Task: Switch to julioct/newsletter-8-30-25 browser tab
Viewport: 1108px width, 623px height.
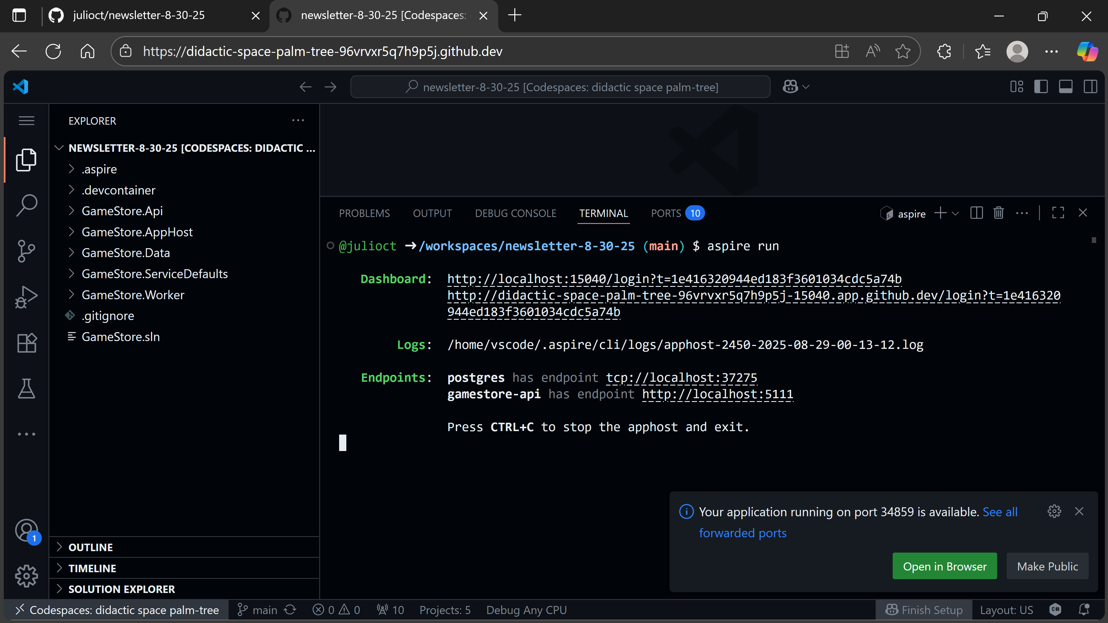Action: tap(155, 16)
